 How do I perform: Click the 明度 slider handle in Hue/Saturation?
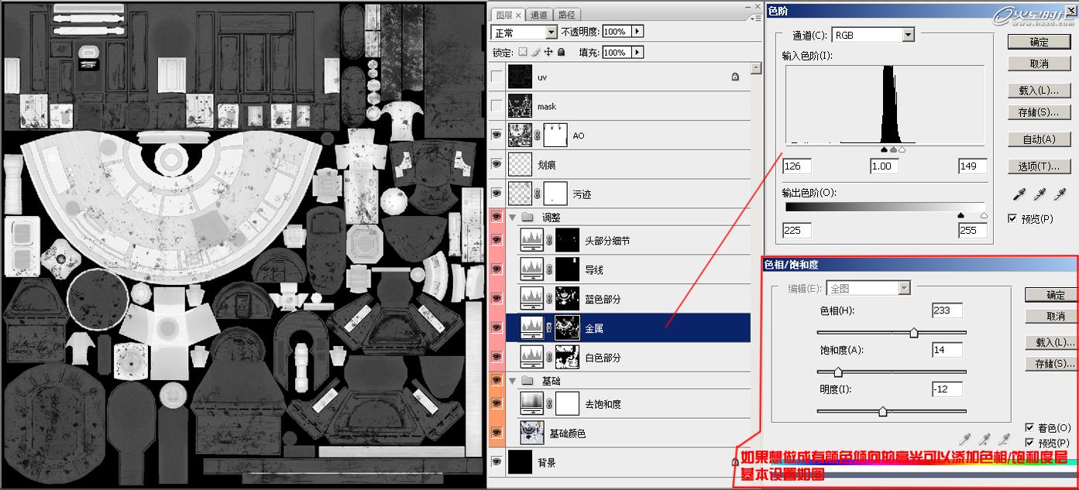tap(882, 411)
